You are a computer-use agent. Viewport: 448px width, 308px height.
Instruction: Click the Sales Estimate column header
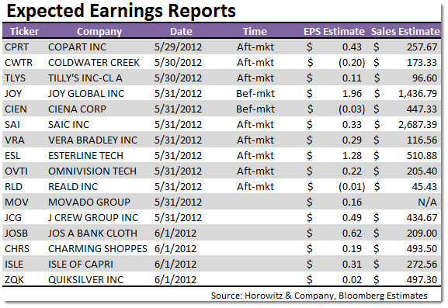(405, 31)
